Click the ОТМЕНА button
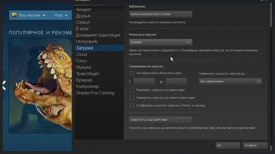 pos(255,145)
